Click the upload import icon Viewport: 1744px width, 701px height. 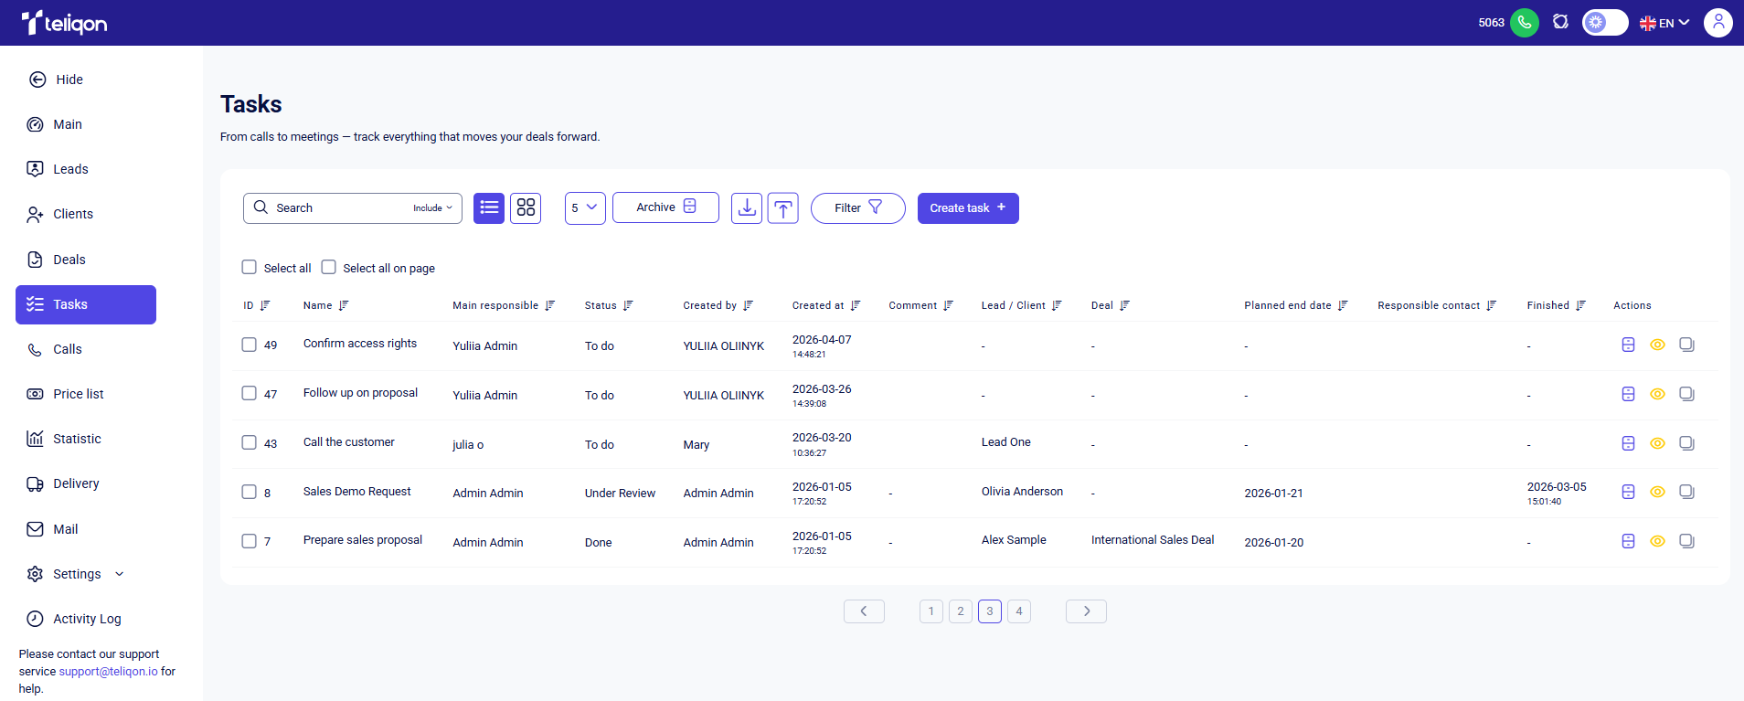tap(783, 208)
